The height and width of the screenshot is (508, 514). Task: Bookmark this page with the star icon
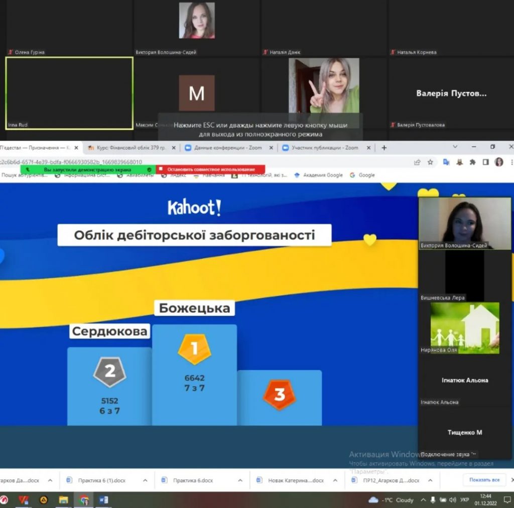point(430,162)
